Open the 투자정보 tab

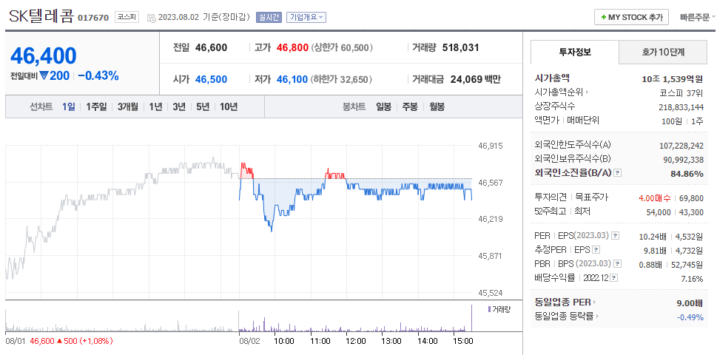575,52
